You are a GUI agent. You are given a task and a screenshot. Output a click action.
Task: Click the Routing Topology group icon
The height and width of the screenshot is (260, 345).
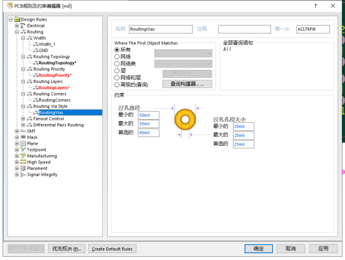pyautogui.click(x=29, y=57)
